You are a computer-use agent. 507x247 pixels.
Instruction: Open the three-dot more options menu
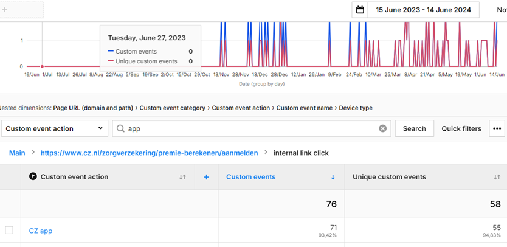tap(497, 128)
